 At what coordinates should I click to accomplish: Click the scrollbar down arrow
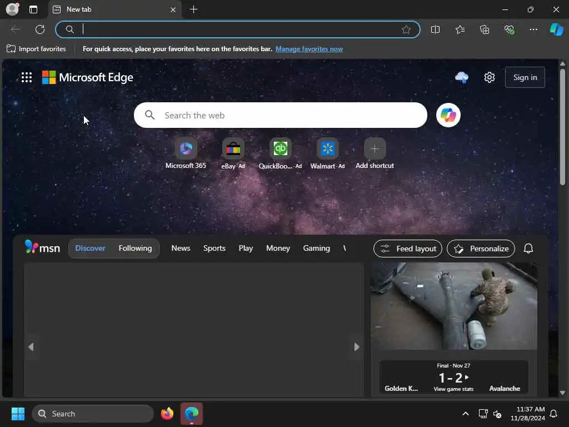coord(562,393)
